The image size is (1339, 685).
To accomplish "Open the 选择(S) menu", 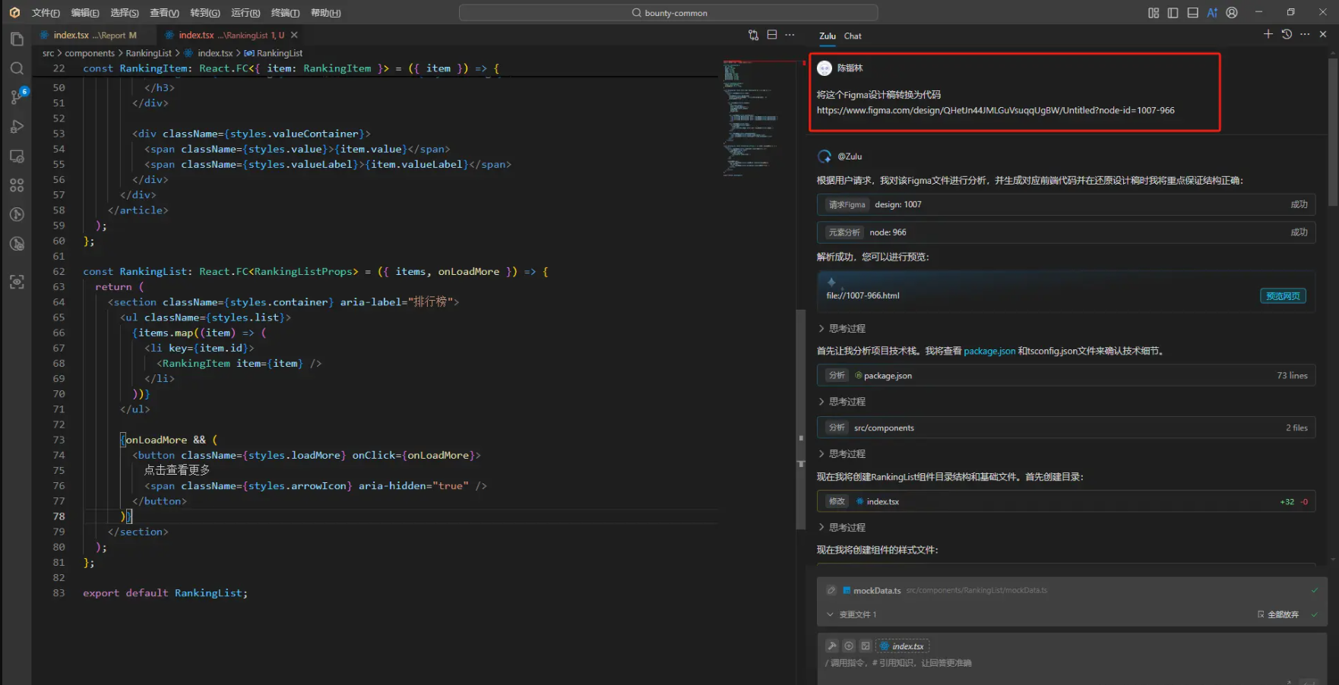I will click(125, 13).
